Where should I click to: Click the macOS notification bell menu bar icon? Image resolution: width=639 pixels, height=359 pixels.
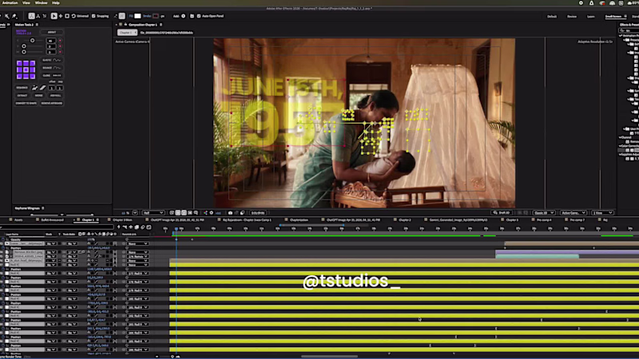591,3
